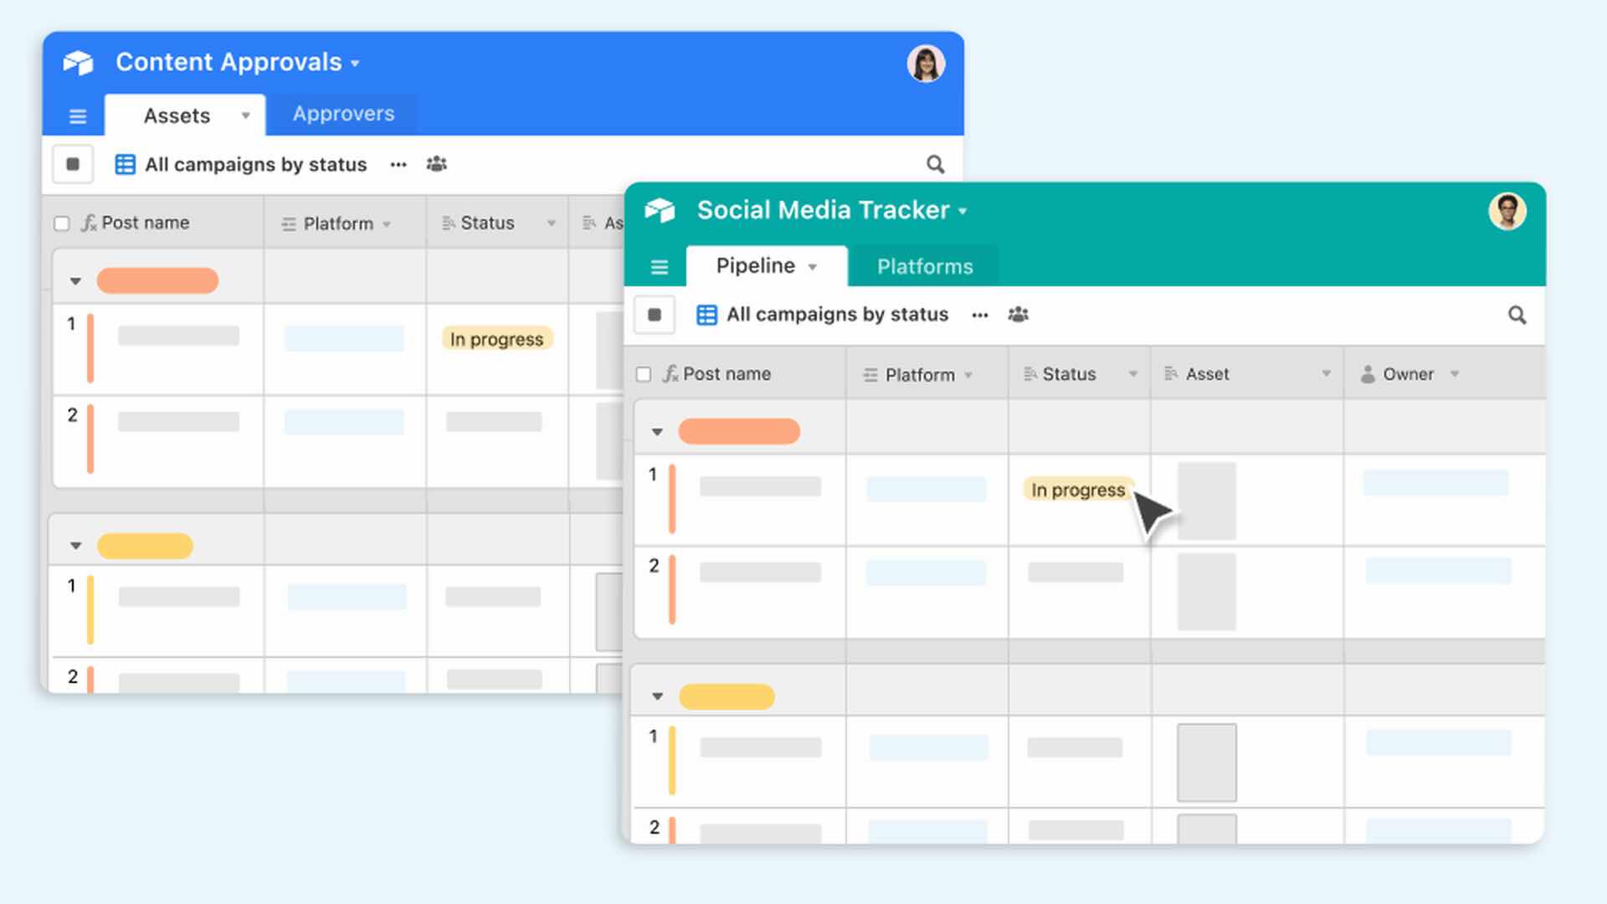Click All campaigns by status in Social Media Tracker

coord(836,315)
